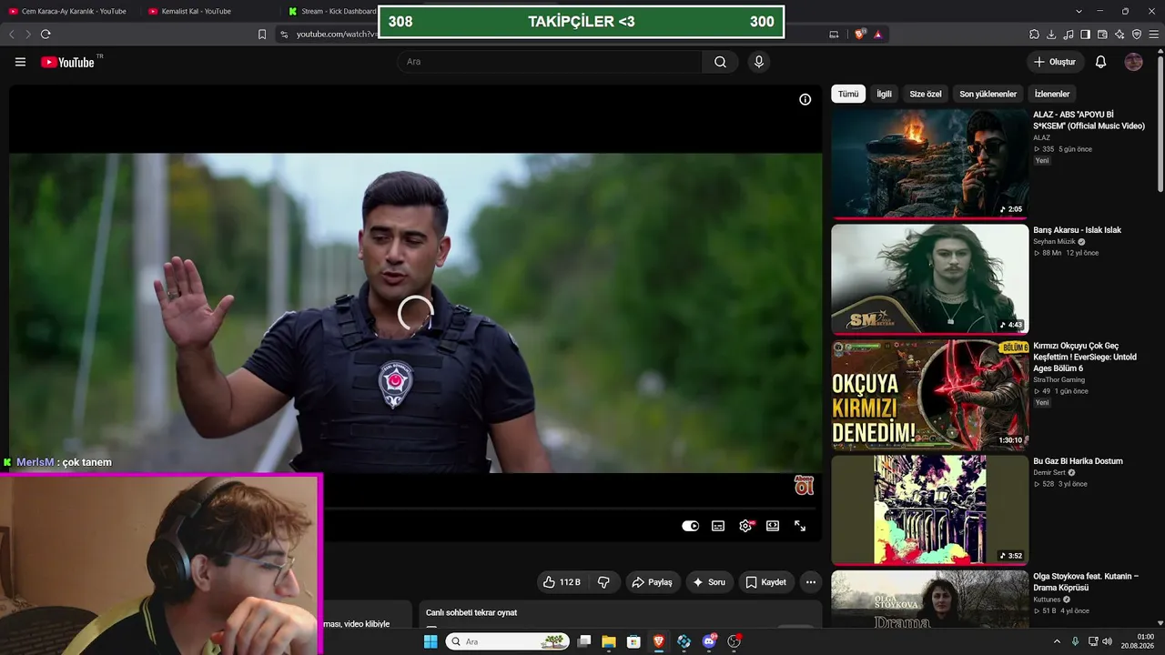This screenshot has width=1165, height=655.
Task: Go back in browser history
Action: (x=12, y=35)
